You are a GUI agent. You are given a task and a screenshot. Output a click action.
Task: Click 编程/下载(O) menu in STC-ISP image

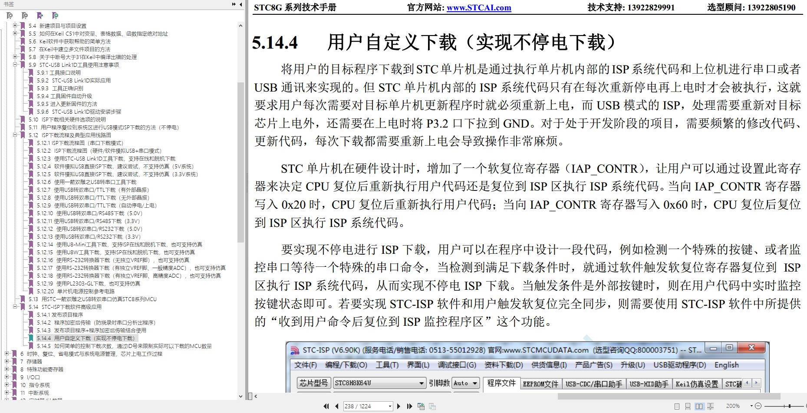pyautogui.click(x=346, y=365)
